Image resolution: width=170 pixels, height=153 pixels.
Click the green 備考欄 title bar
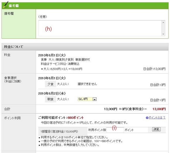(x=85, y=6)
